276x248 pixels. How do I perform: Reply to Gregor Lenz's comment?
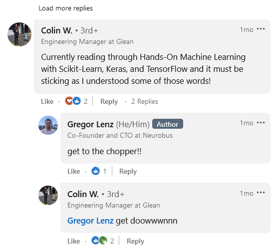point(128,171)
